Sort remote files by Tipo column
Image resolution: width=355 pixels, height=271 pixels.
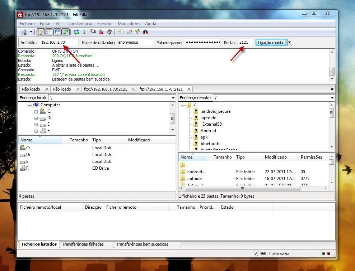[248, 157]
